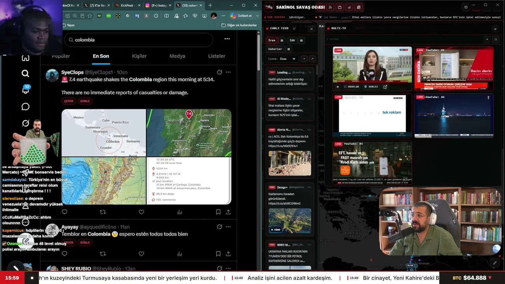Open Diğer sık kullanılanlar bookmarks folder
This screenshot has height=284, width=505.
click(x=239, y=25)
